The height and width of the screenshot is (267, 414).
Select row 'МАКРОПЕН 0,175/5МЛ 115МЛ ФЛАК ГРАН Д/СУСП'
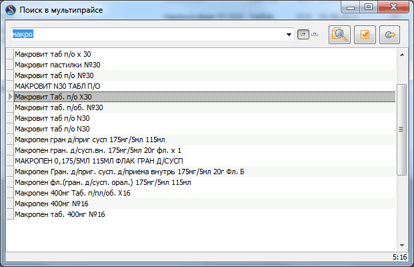point(205,161)
